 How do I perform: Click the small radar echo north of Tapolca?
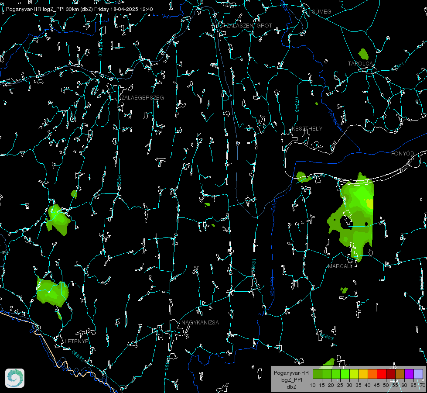click(363, 54)
